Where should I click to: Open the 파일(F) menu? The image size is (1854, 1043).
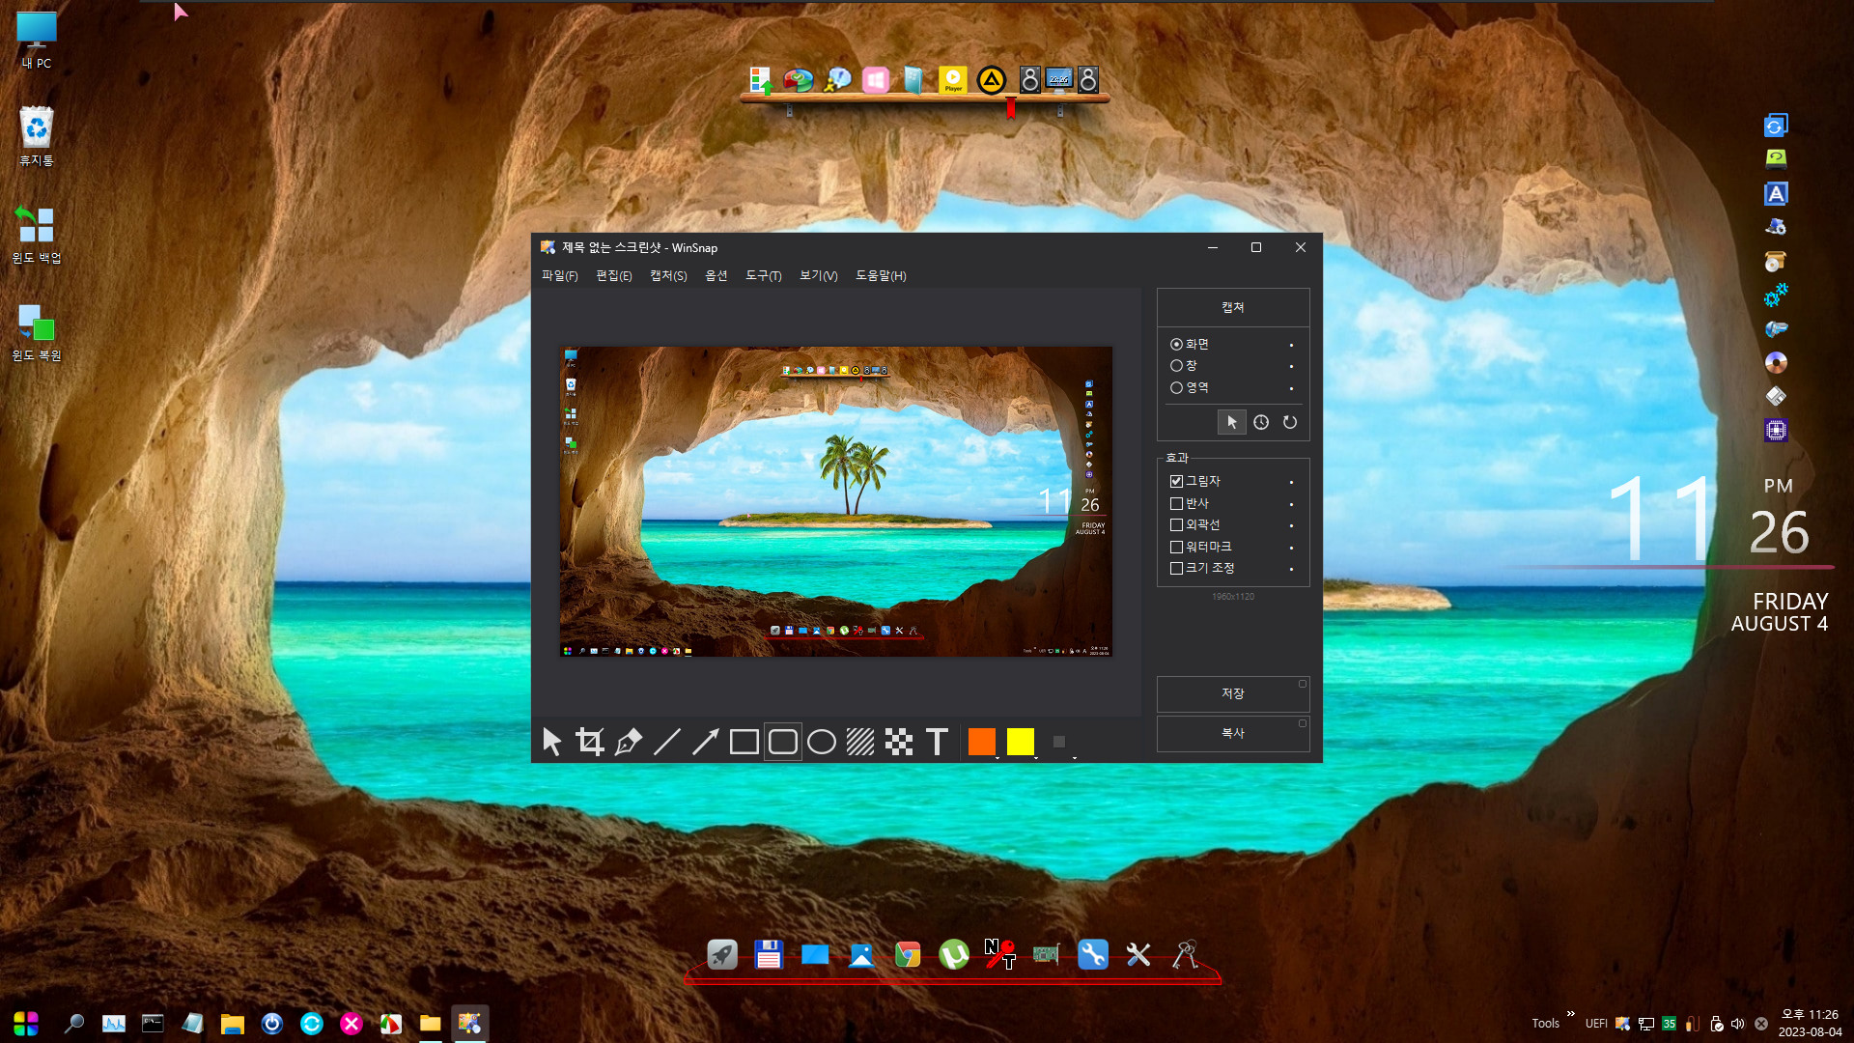[x=560, y=276]
